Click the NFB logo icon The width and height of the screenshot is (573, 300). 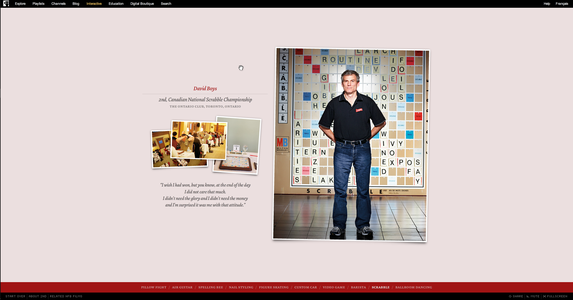(x=6, y=4)
